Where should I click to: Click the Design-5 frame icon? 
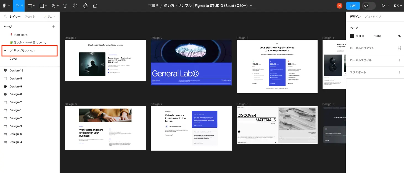click(x=6, y=78)
